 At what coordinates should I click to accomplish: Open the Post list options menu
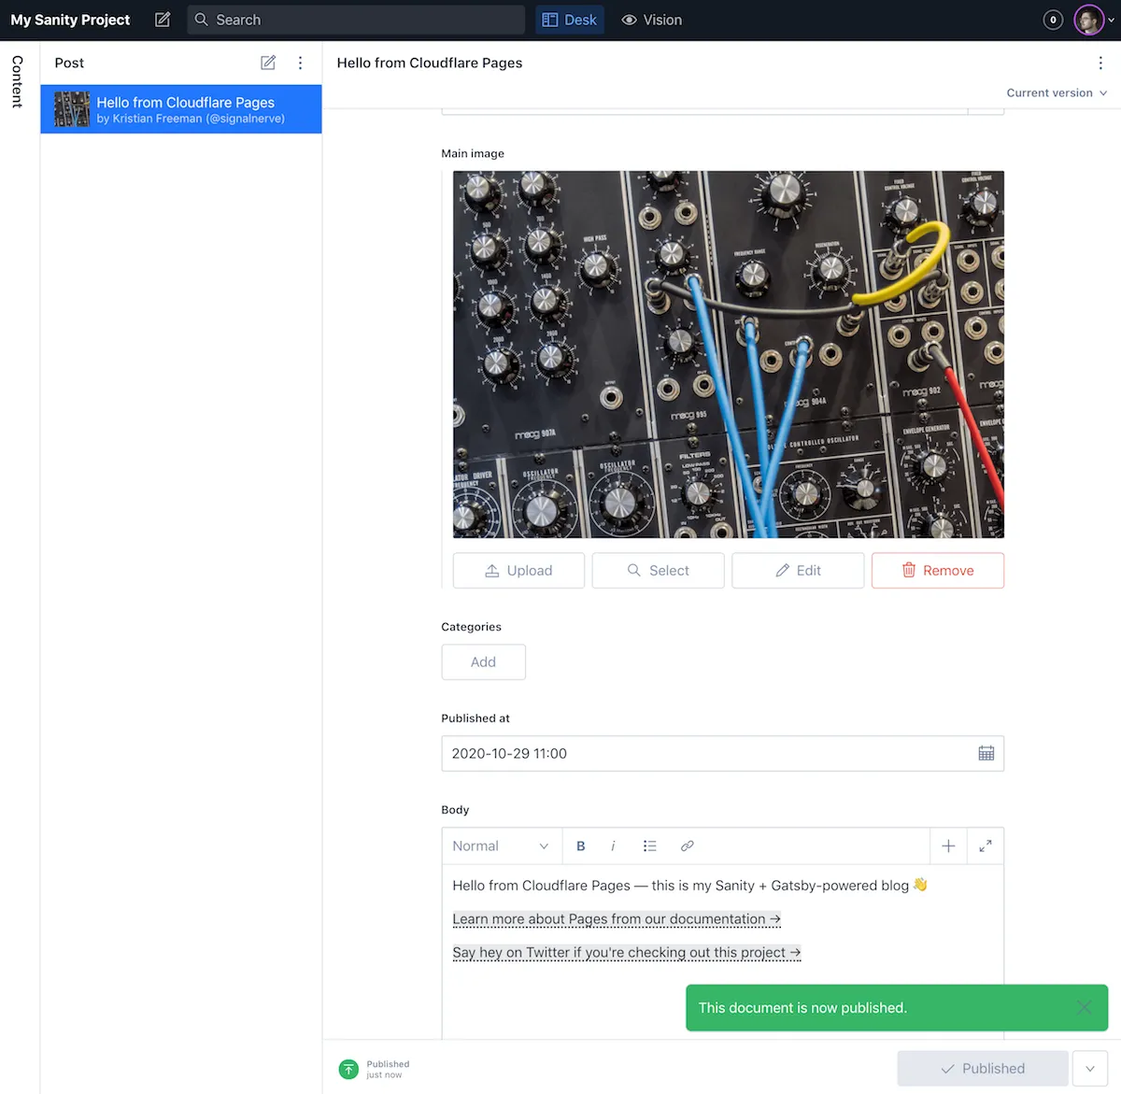tap(300, 63)
